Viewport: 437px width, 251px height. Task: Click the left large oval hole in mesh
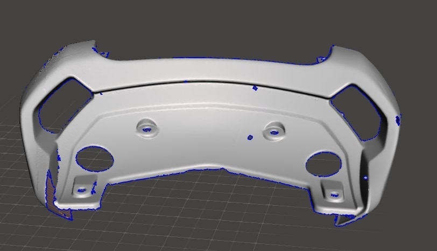click(x=95, y=158)
